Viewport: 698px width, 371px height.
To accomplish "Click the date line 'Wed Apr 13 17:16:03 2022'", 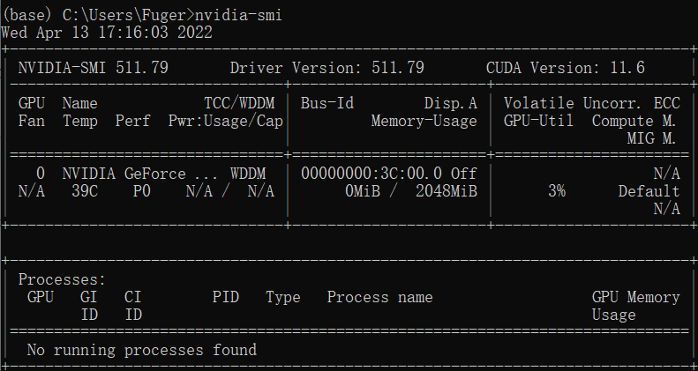I will pos(107,33).
